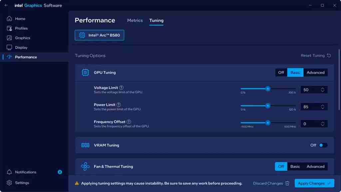The height and width of the screenshot is (192, 341).
Task: Switch to the Metrics tab
Action: tap(135, 20)
